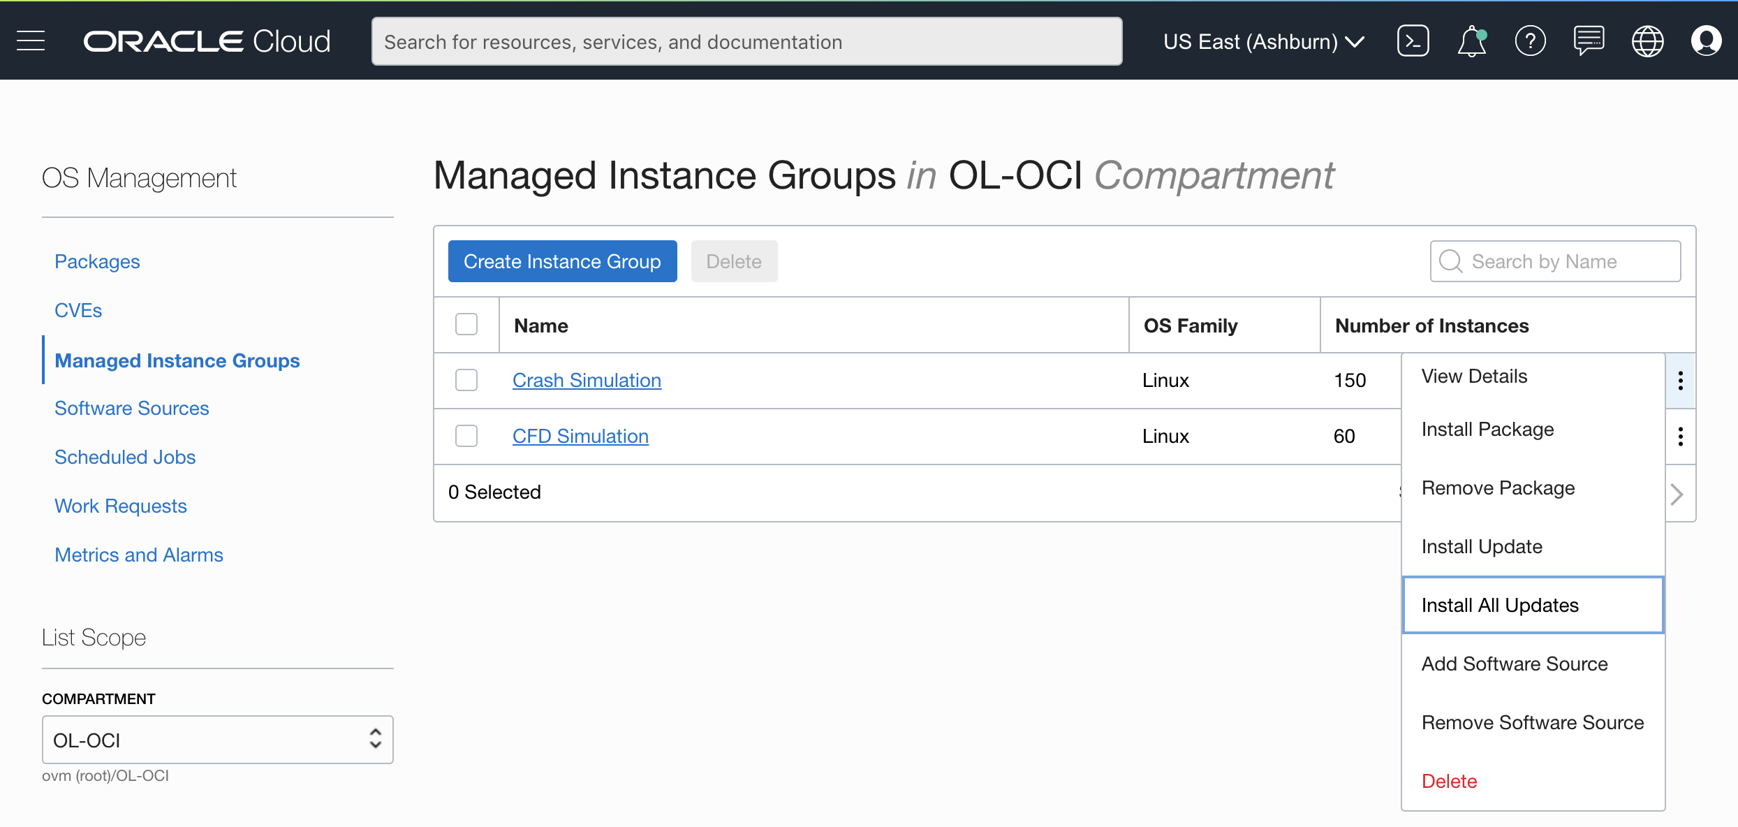
Task: Open the support chat icon
Action: pyautogui.click(x=1589, y=41)
